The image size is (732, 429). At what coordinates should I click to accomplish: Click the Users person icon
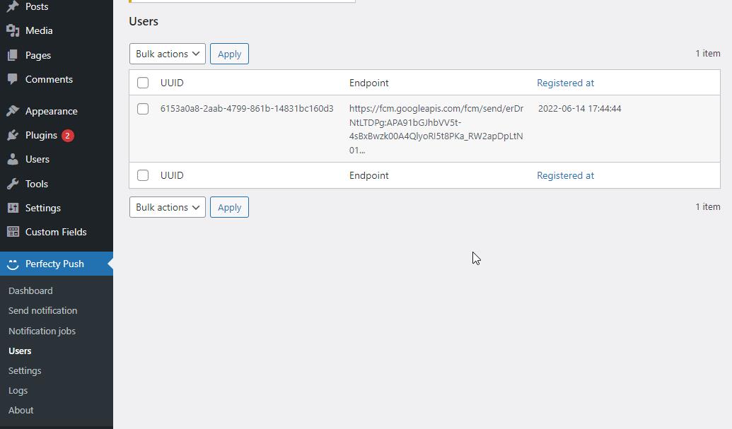pyautogui.click(x=13, y=160)
